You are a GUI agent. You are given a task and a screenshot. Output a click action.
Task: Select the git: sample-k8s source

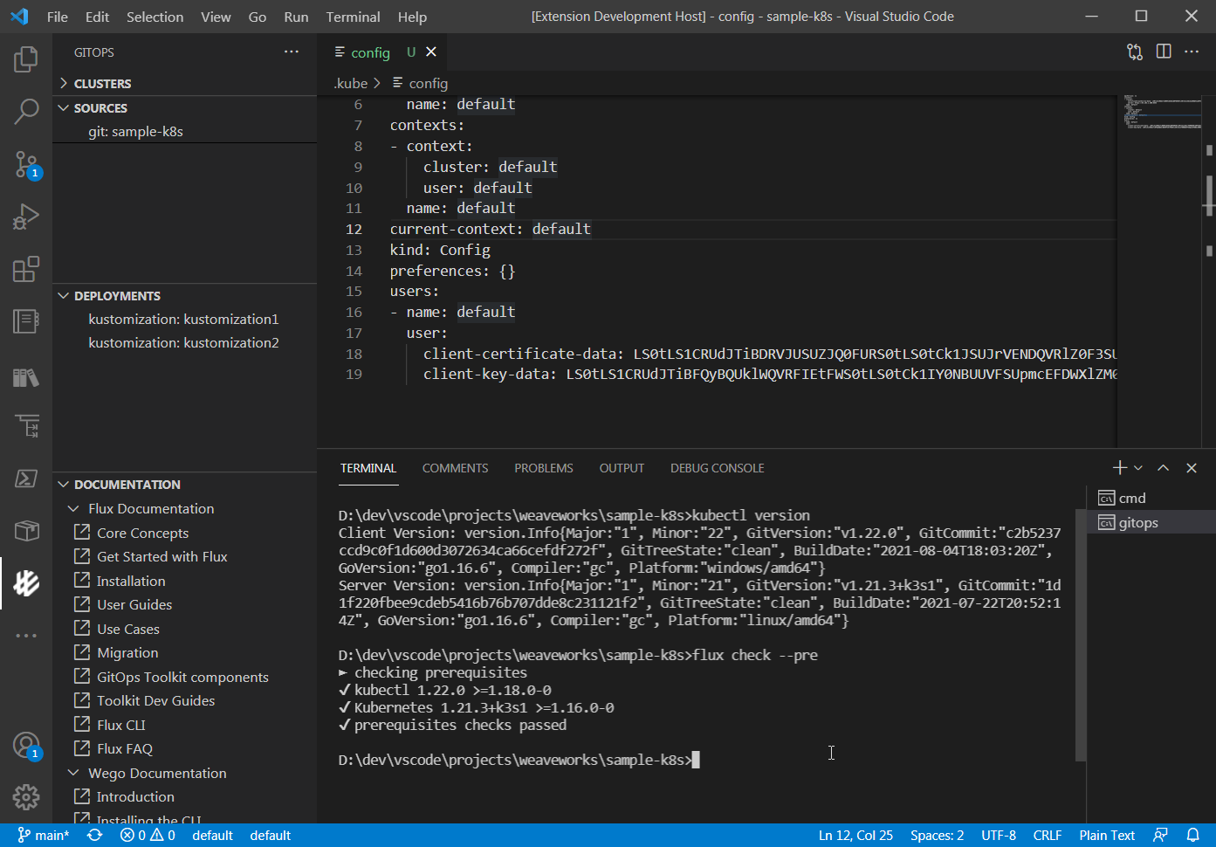[x=184, y=132]
